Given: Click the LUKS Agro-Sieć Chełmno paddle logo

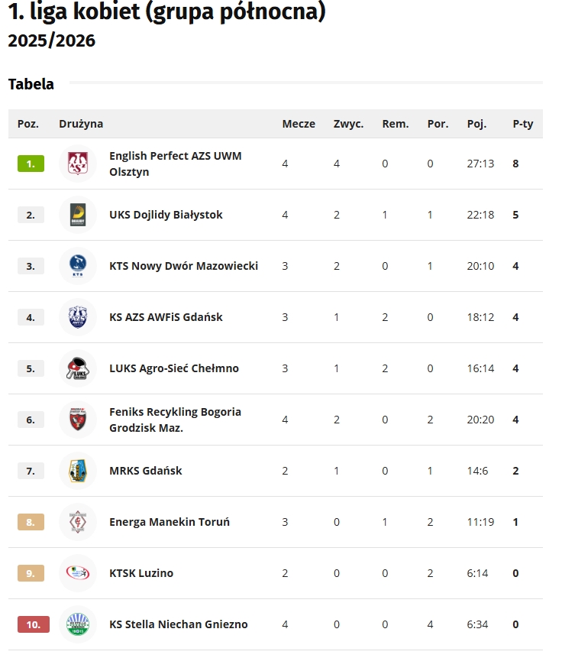Looking at the screenshot, I should (x=78, y=368).
